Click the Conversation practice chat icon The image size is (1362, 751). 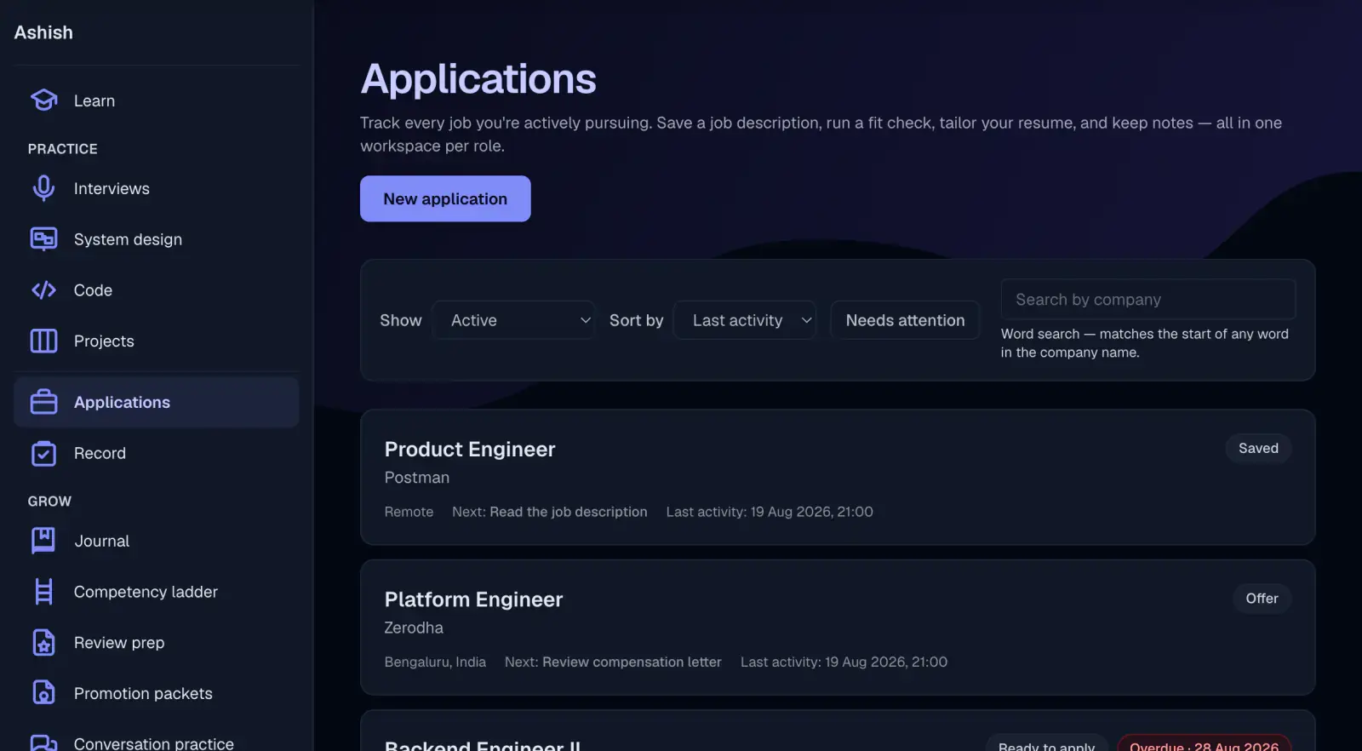[43, 742]
